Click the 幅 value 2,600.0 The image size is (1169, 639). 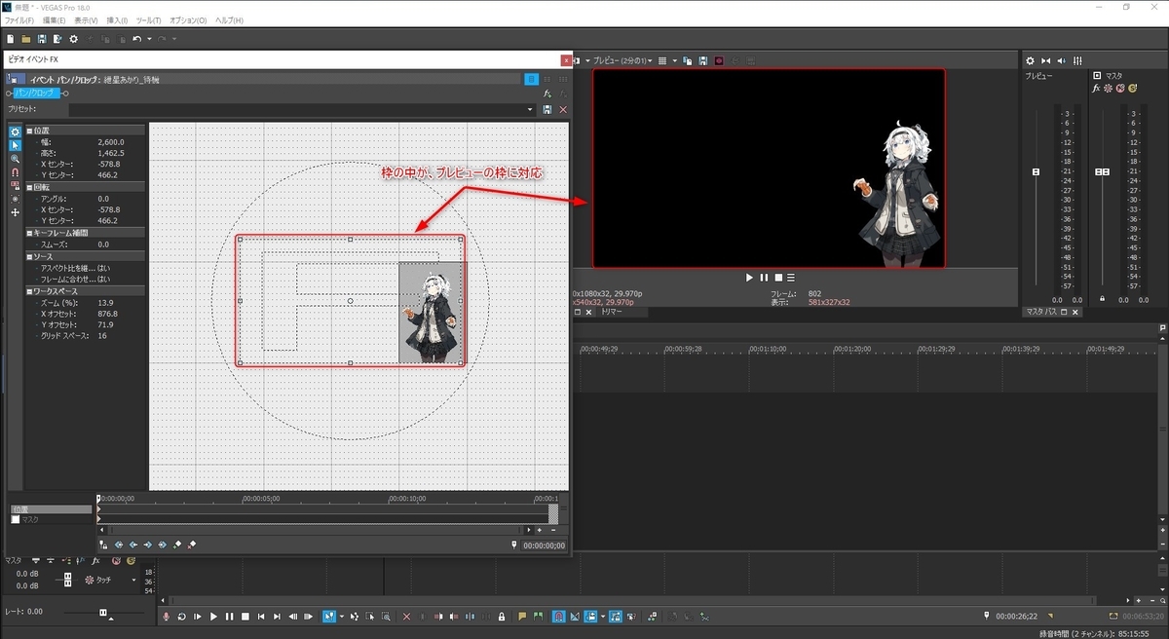click(x=110, y=142)
